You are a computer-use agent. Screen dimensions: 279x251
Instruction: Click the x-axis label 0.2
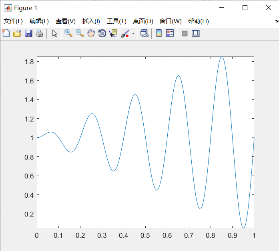click(x=80, y=235)
